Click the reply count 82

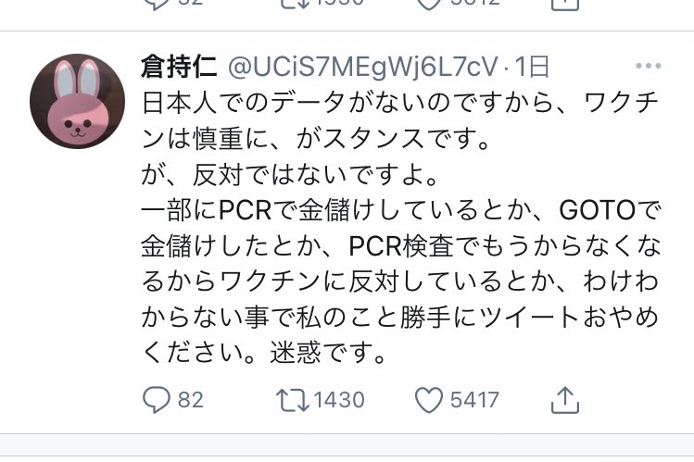pos(191,400)
